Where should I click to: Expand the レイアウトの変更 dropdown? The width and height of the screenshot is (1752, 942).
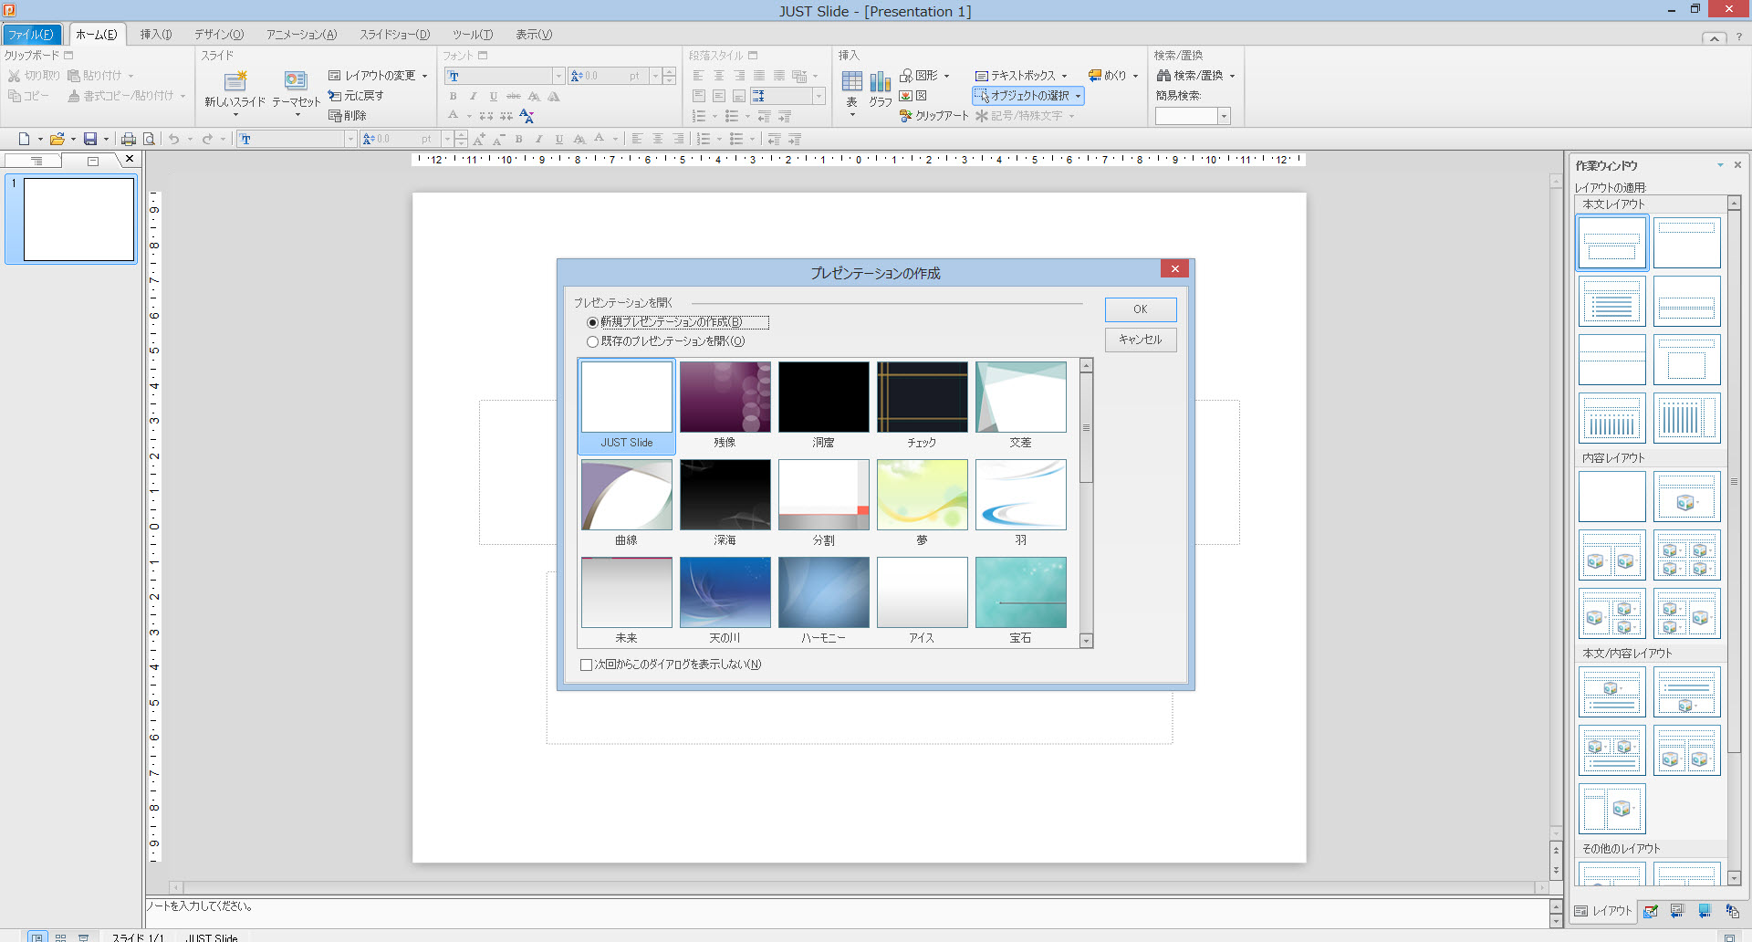424,76
